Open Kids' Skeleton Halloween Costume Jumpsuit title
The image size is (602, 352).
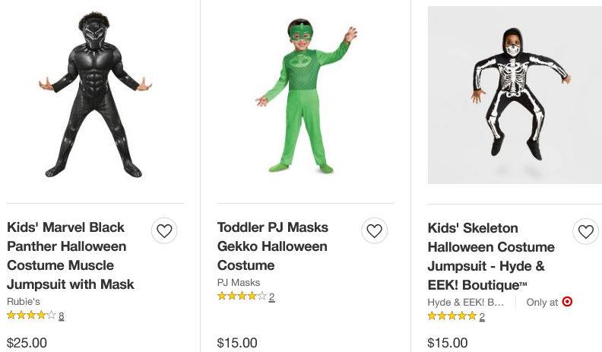click(x=491, y=256)
